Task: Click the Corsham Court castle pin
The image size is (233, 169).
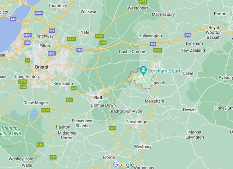Action: pos(143,71)
